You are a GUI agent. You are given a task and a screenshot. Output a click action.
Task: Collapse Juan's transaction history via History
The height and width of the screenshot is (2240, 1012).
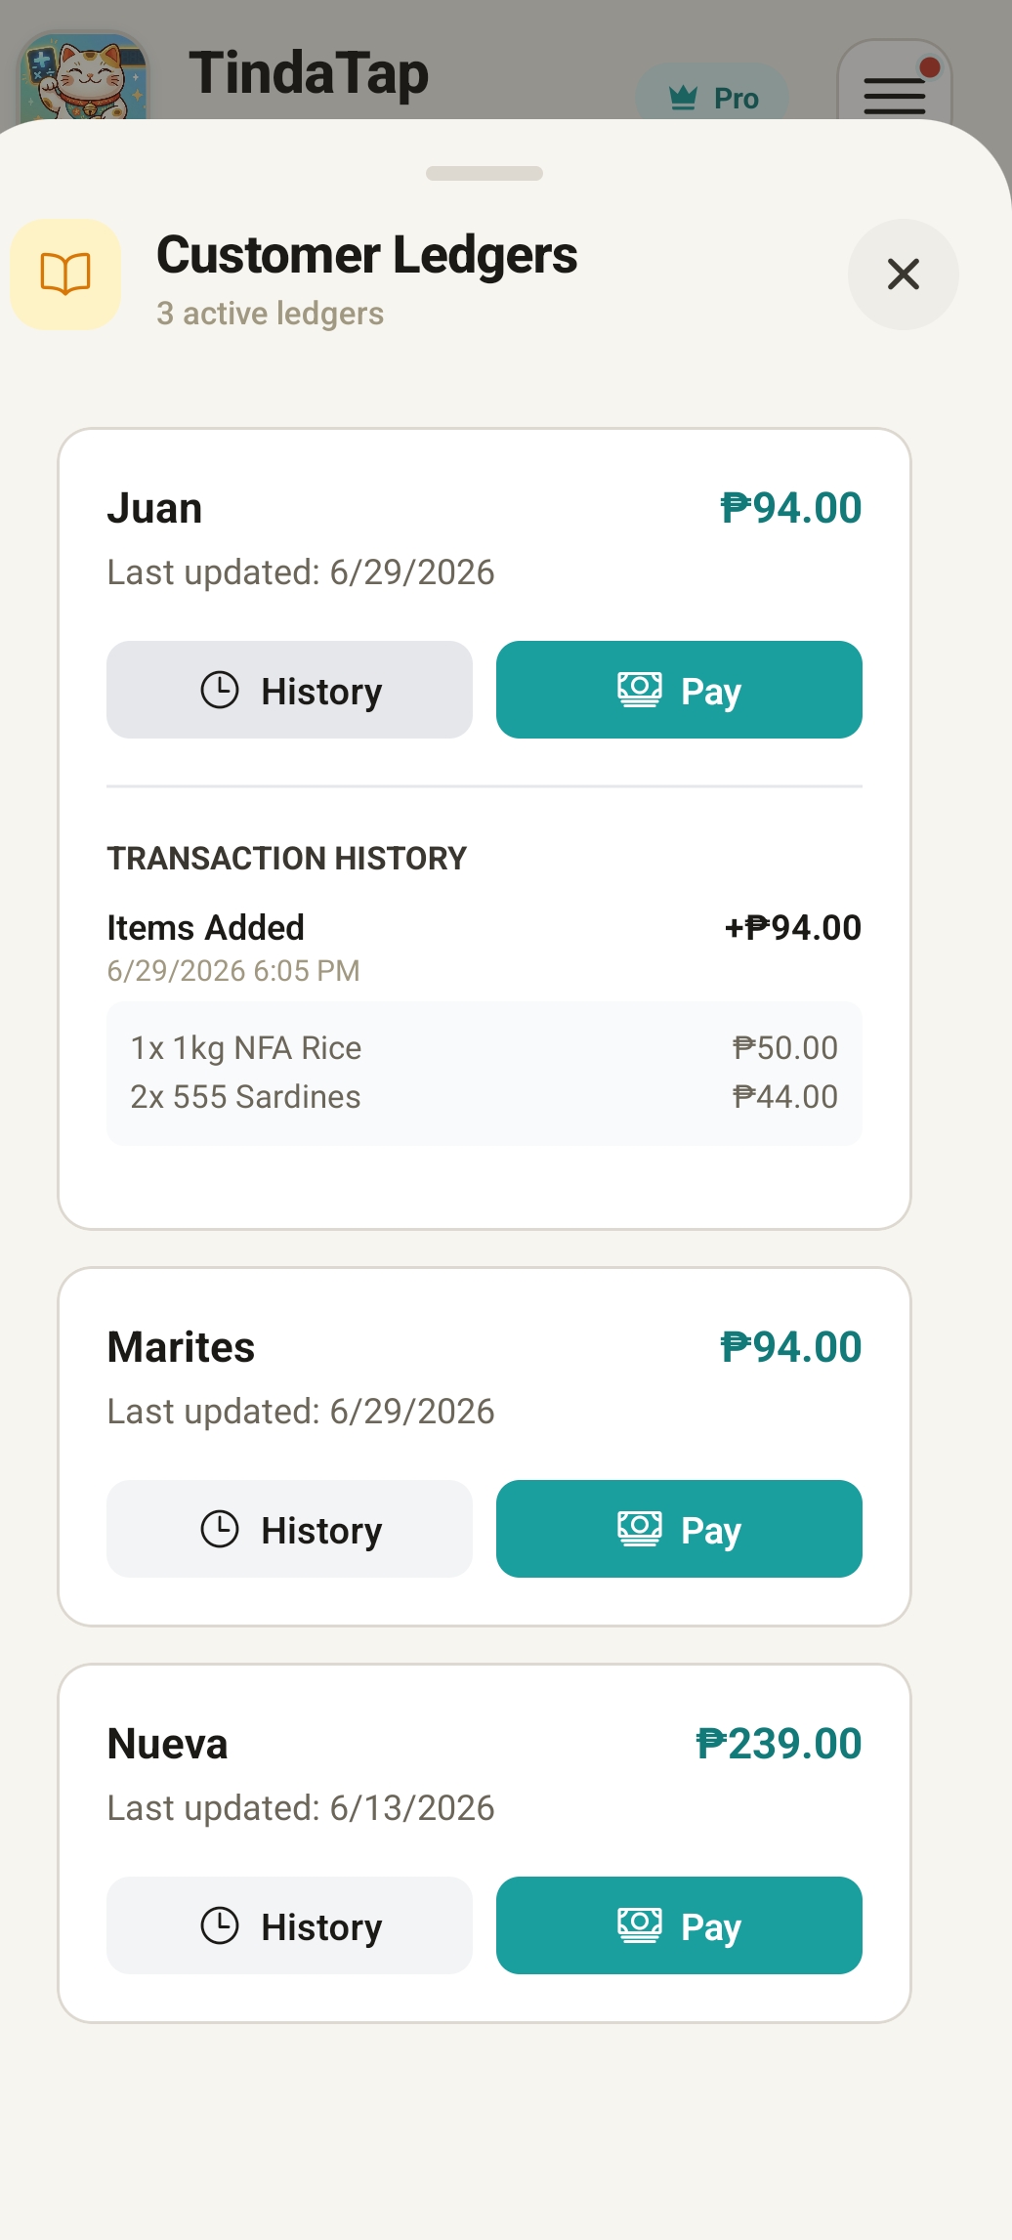pos(289,690)
